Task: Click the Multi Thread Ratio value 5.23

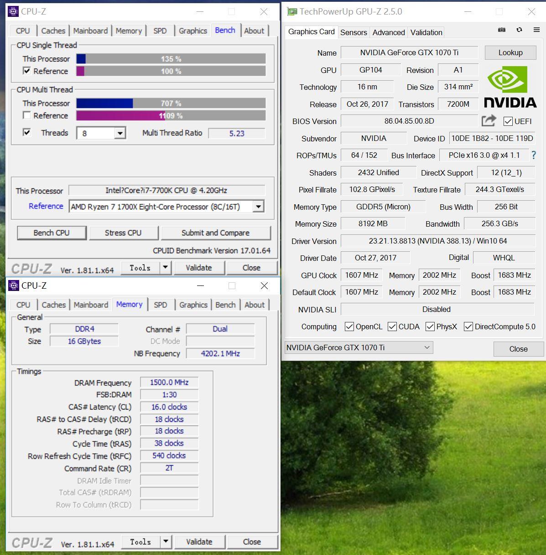Action: pos(237,133)
